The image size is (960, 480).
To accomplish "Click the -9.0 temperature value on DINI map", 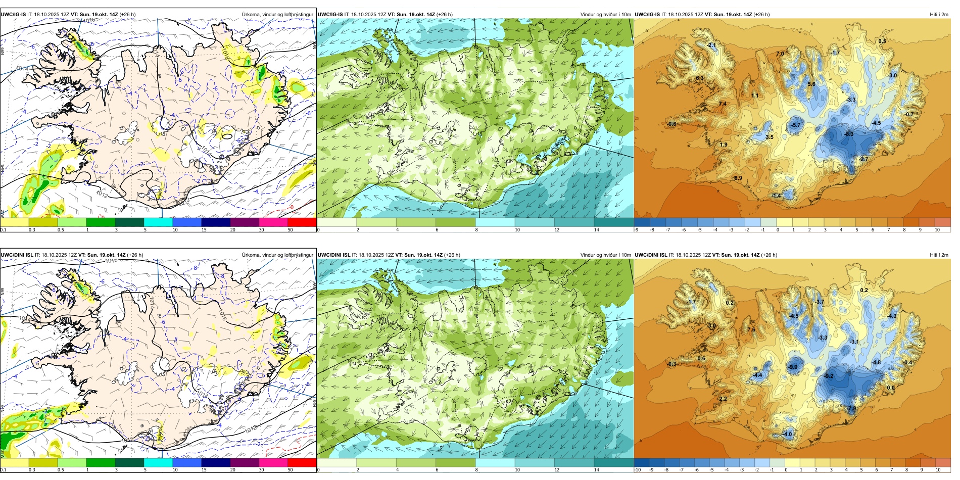I will [793, 367].
